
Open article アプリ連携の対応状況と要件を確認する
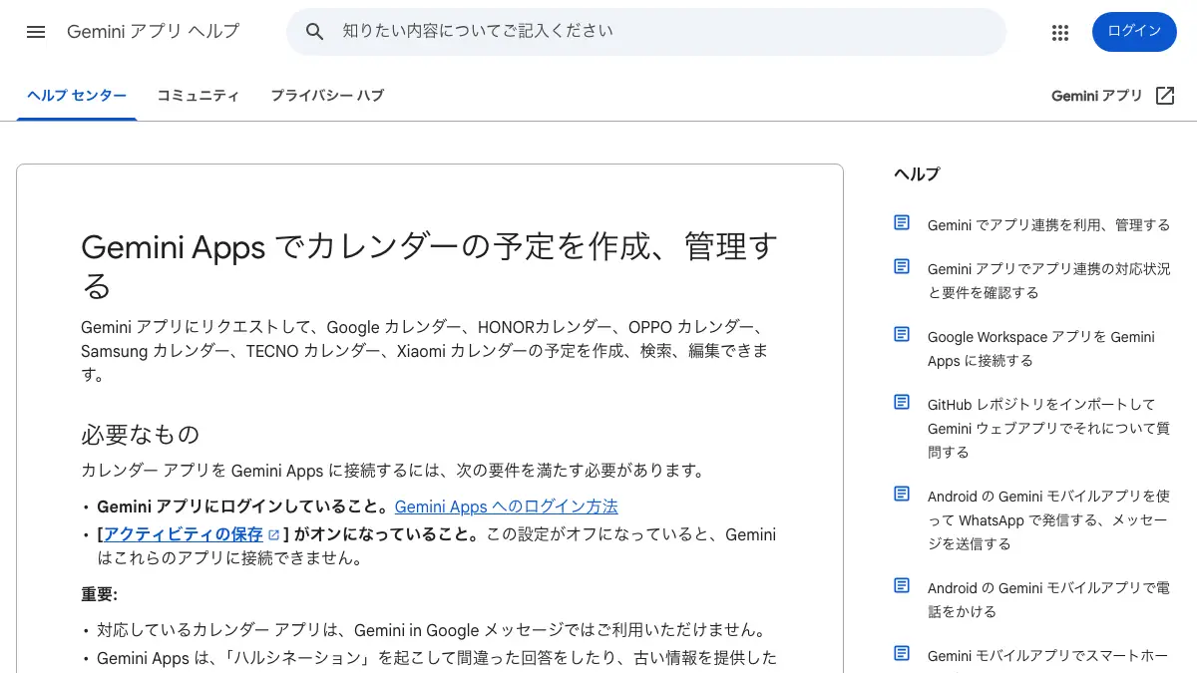(x=1048, y=281)
